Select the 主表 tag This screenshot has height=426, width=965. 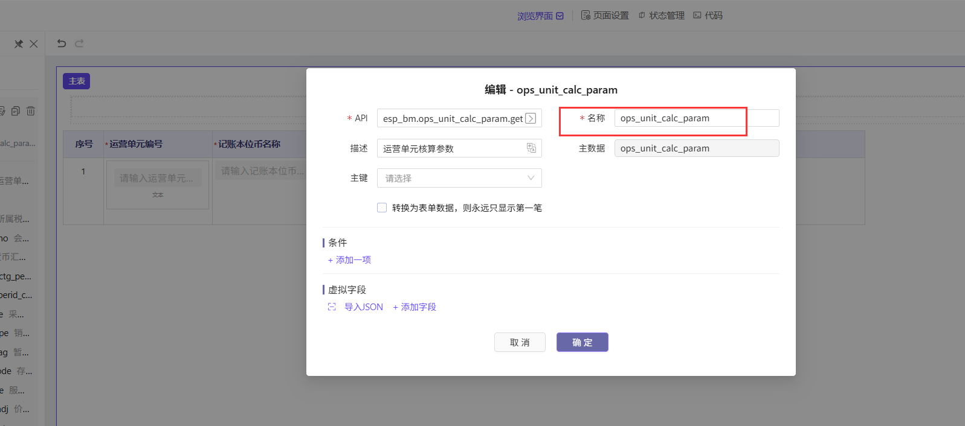(77, 81)
